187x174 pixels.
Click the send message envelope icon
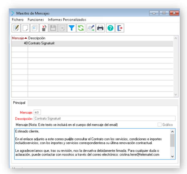point(91,28)
